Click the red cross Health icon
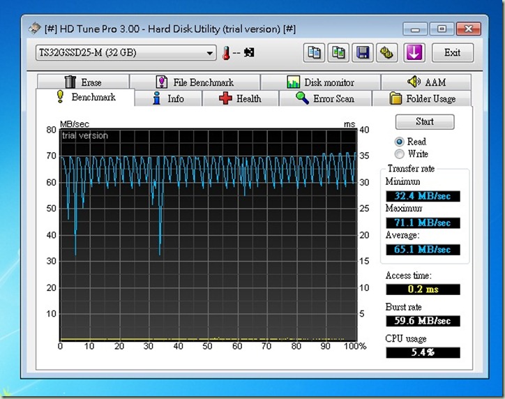The image size is (505, 399). 225,98
